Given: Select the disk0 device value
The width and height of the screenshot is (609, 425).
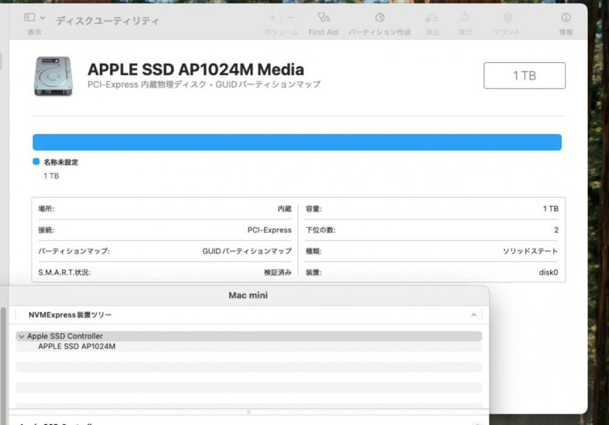Looking at the screenshot, I should click(x=549, y=272).
